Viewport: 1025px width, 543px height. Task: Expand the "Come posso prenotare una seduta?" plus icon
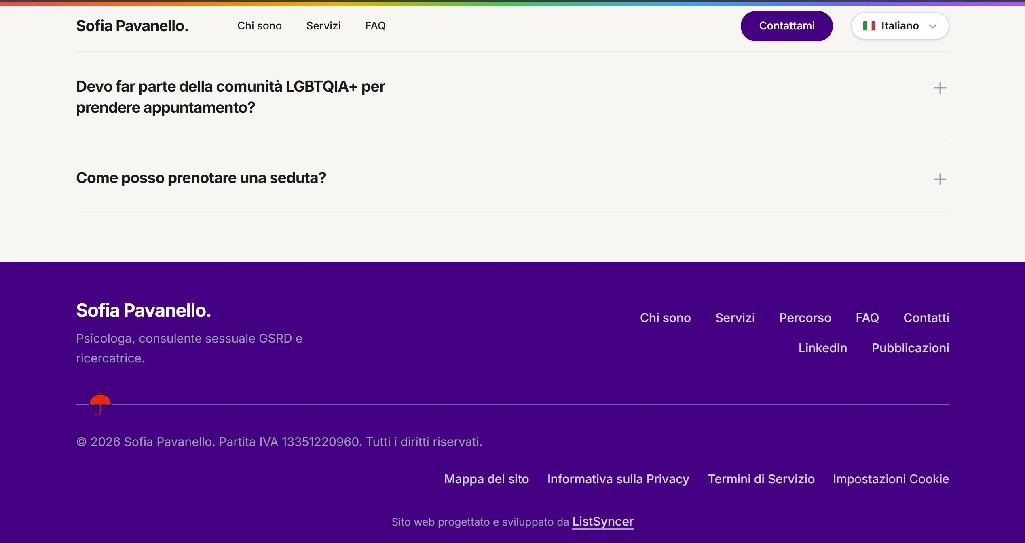pos(940,179)
